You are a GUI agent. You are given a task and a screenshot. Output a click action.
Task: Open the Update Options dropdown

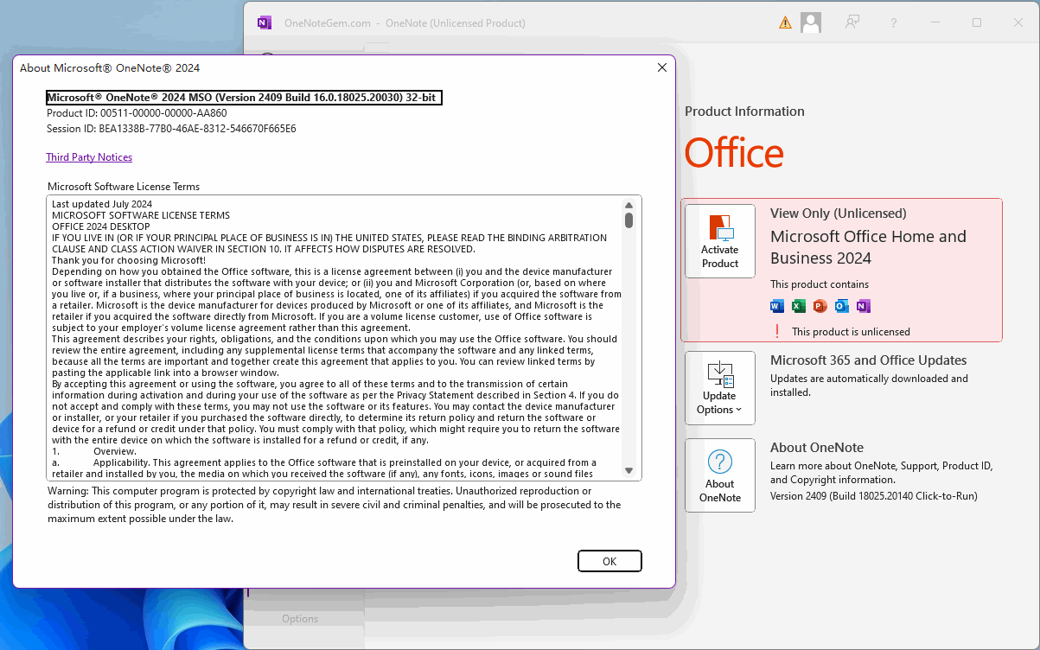pos(720,388)
